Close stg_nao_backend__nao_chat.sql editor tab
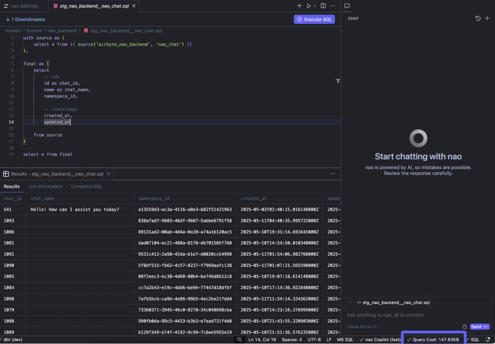Viewport: 495px width, 344px height. tap(134, 6)
